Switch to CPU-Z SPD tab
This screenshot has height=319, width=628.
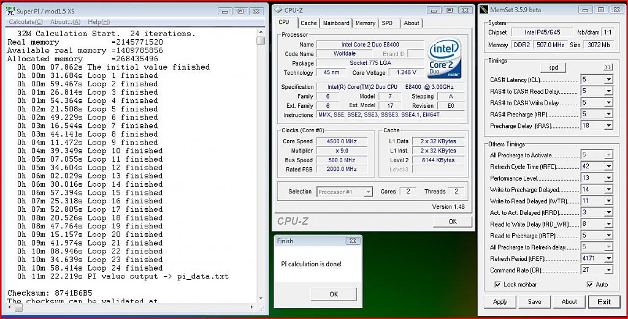click(x=388, y=23)
